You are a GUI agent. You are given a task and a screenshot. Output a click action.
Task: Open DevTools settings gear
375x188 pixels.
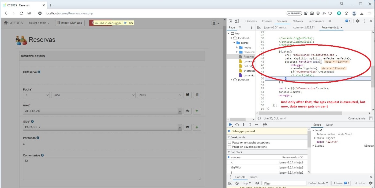[x=358, y=21]
